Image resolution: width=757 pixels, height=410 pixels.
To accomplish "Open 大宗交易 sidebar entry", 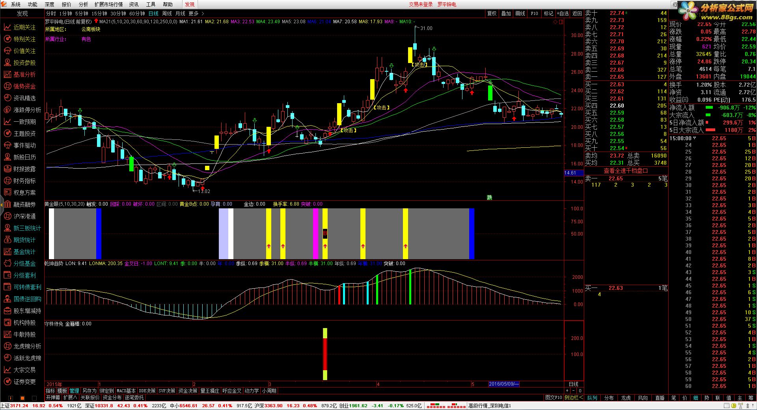I will [20, 370].
